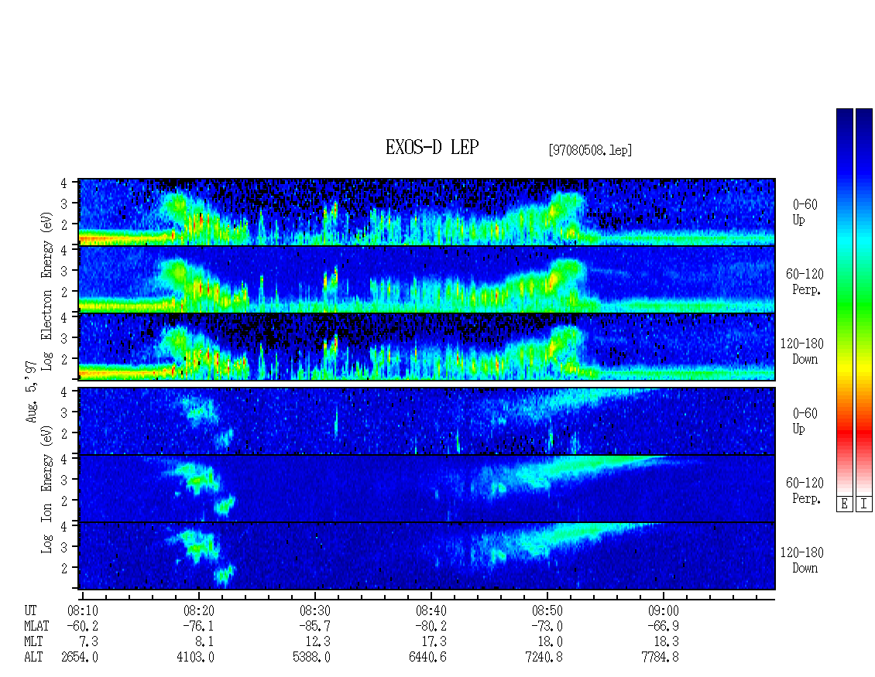Open the electron 120-180 Down spectrogram panel
Screen dimensions: 875x677
(x=427, y=347)
